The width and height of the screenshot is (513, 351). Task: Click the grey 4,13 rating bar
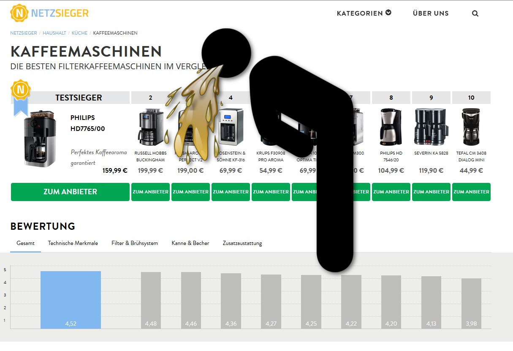tap(431, 302)
